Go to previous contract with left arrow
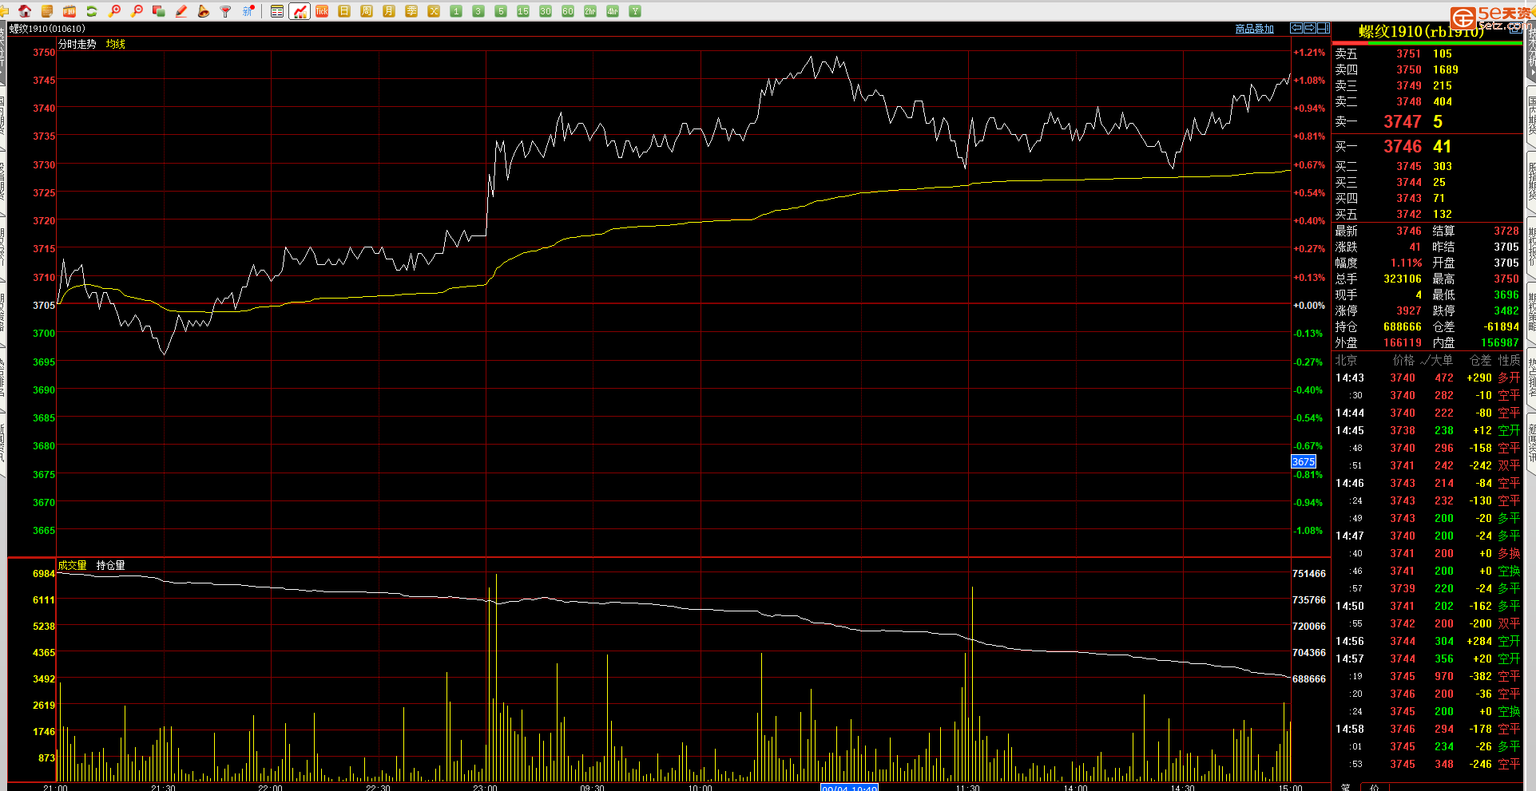The image size is (1536, 791). (1296, 28)
